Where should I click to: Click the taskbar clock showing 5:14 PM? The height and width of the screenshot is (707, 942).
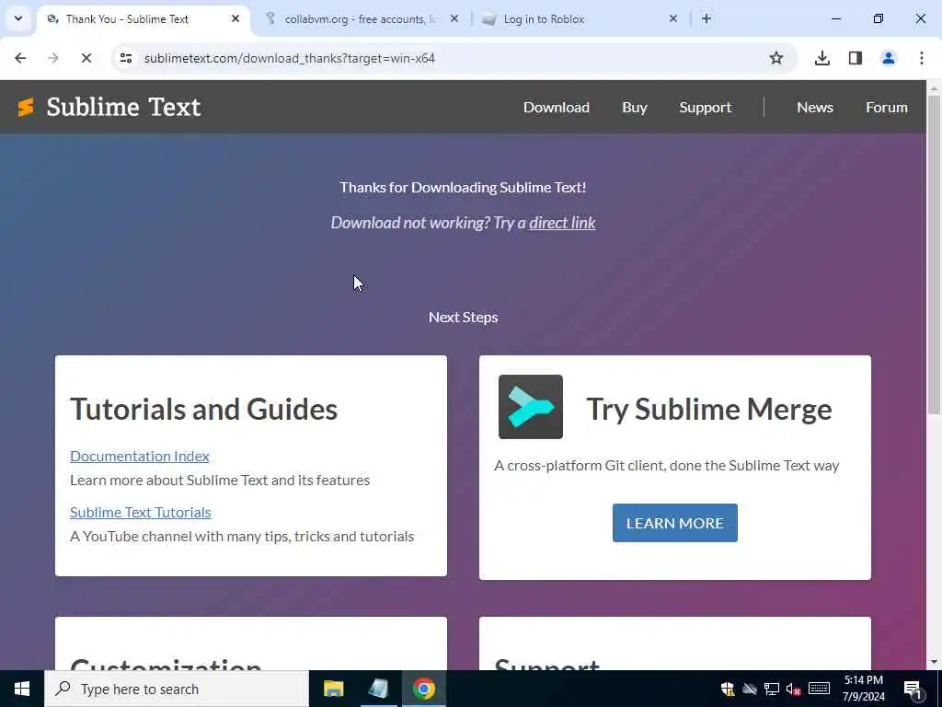coord(863,689)
